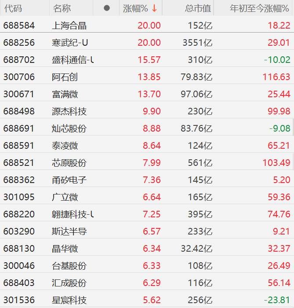Select stock code 688498
The width and height of the screenshot is (294, 308).
click(x=19, y=111)
